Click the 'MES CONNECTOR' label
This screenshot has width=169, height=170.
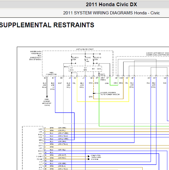[51, 73]
